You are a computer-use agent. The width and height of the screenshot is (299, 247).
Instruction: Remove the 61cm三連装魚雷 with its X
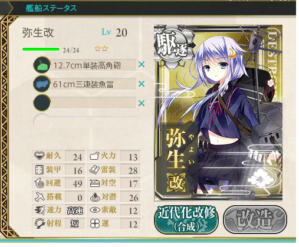[142, 84]
